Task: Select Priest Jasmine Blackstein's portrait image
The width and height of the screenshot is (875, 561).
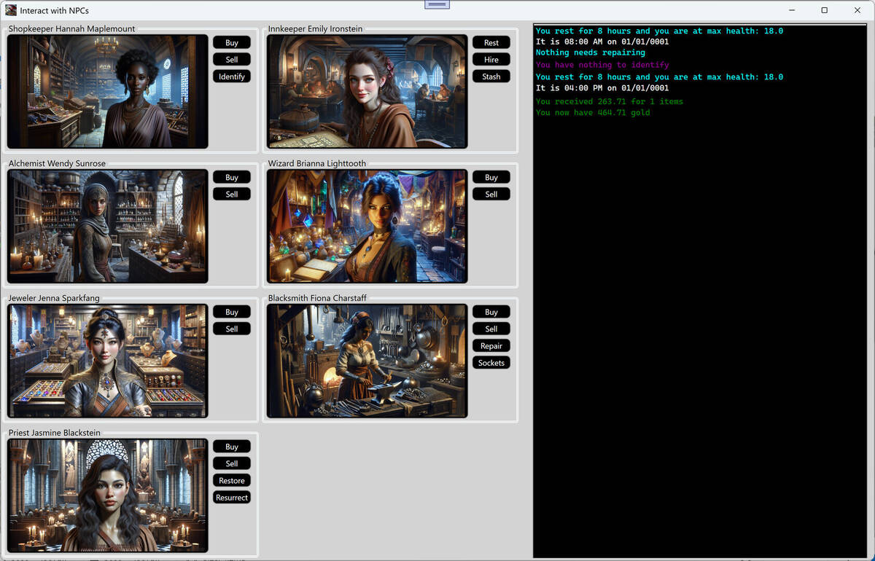Action: 108,495
